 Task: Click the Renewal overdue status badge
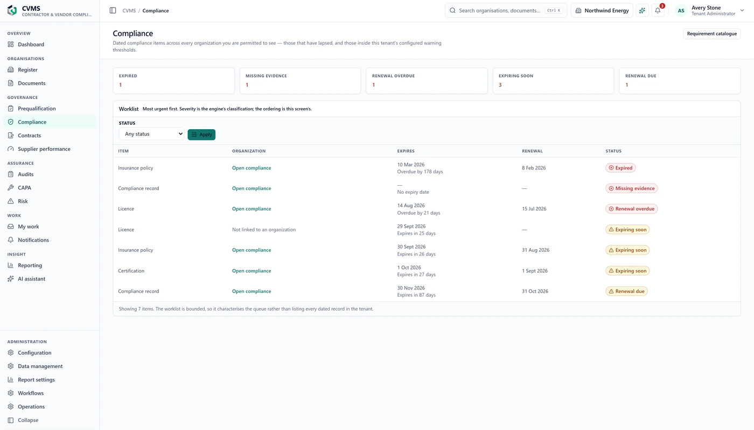pyautogui.click(x=631, y=209)
